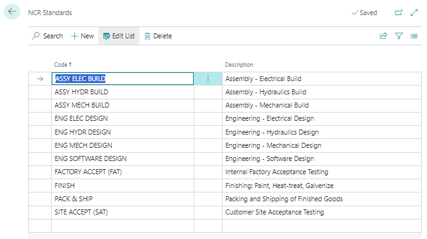Toggle the list view layout icon
The width and height of the screenshot is (427, 239).
pyautogui.click(x=414, y=36)
